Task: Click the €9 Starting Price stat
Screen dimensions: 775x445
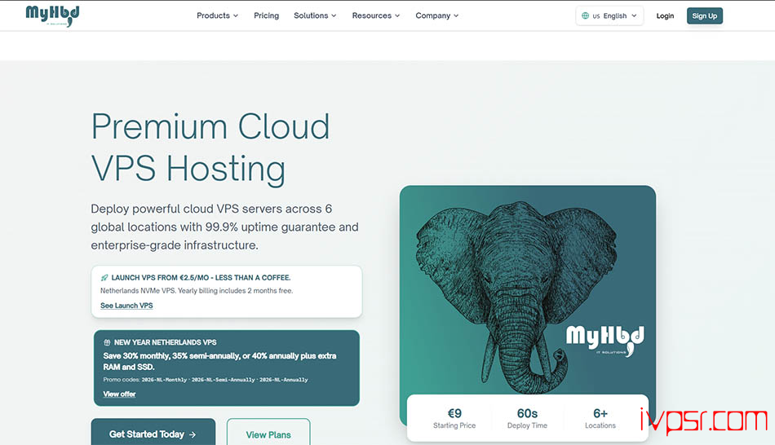Action: point(454,418)
